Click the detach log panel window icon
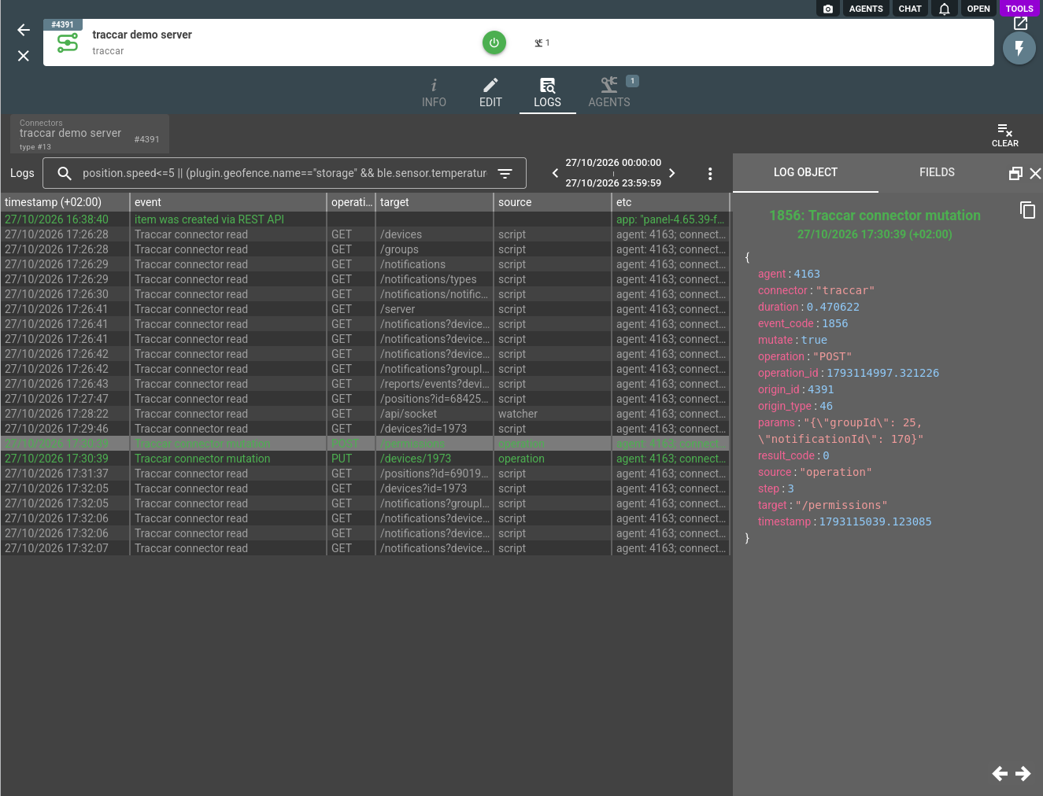Viewport: 1043px width, 796px height. point(1015,173)
